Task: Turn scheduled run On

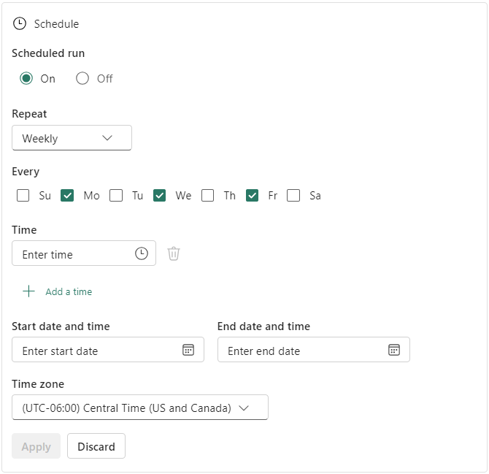Action: click(x=26, y=79)
